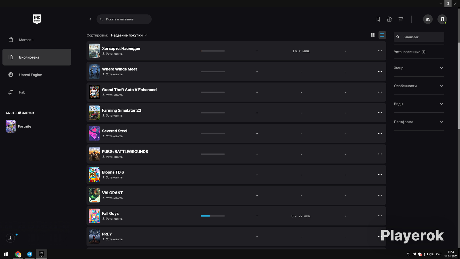Click the Fall Guys achievement progress bar
The width and height of the screenshot is (460, 259).
(213, 216)
